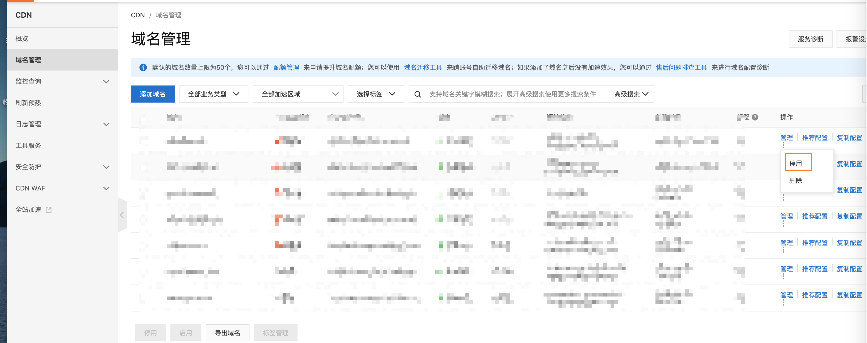The width and height of the screenshot is (867, 343).
Task: Click the 标签 help question-mark icon
Action: [755, 117]
